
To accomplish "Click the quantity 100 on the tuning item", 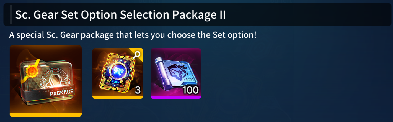I will coord(190,90).
